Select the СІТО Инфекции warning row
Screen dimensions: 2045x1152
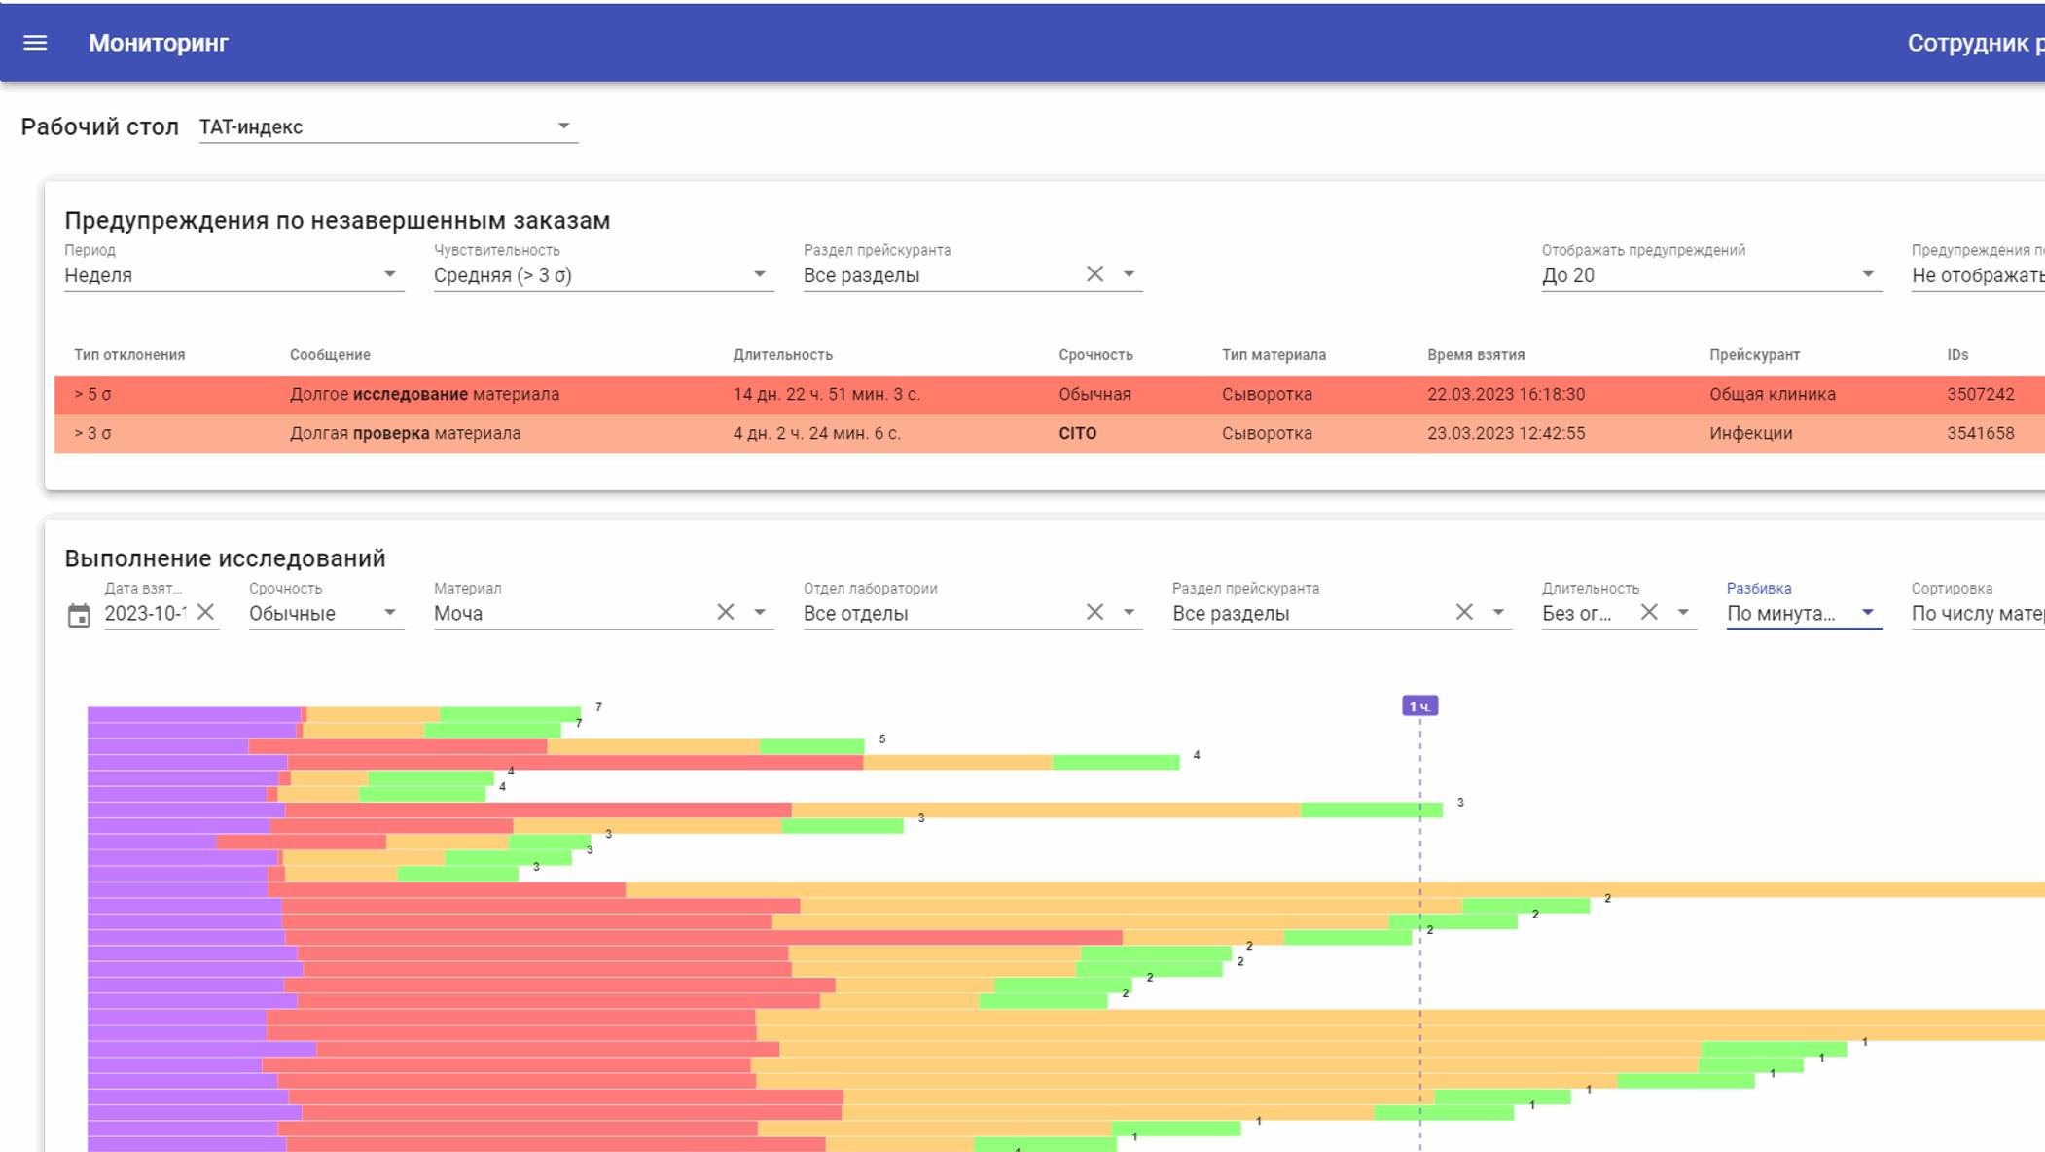[584, 434]
